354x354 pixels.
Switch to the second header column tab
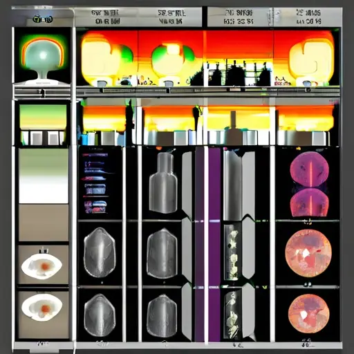[171, 17]
